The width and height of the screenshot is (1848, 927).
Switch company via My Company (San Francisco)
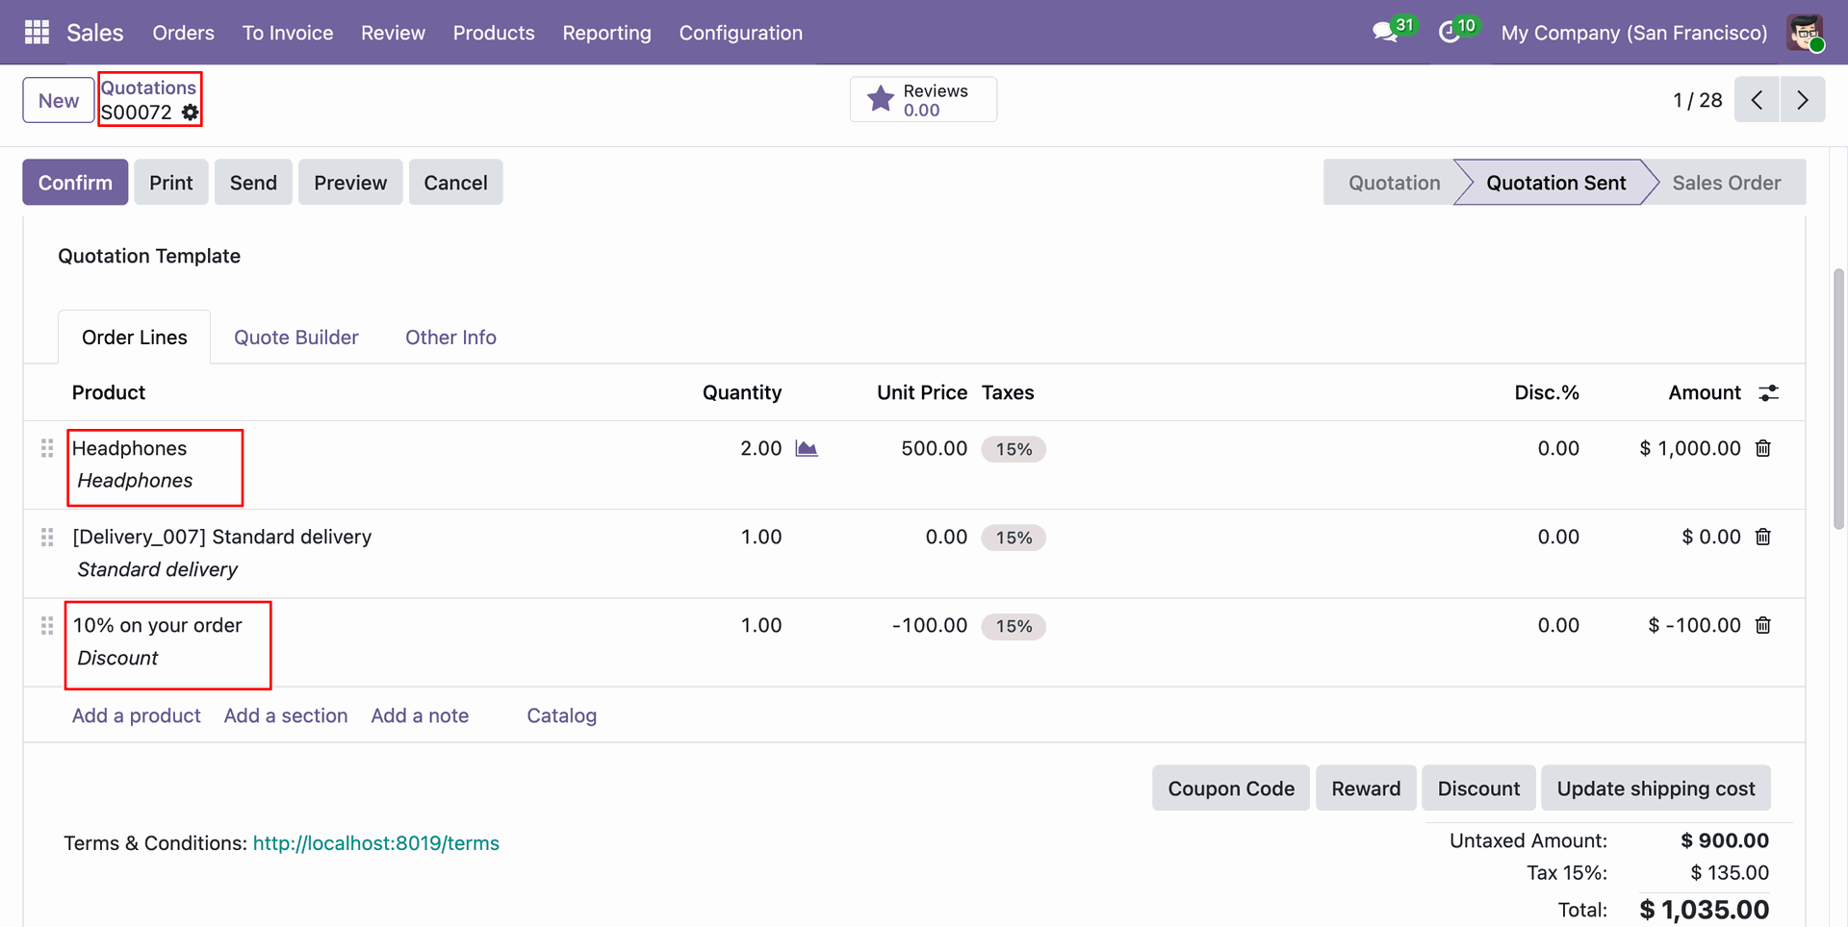coord(1634,33)
